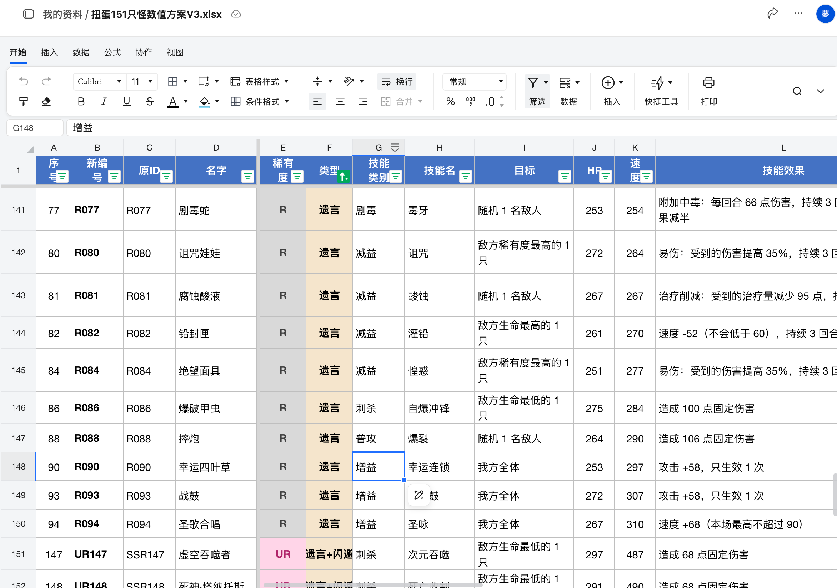Open filter on 目标 column header

coord(565,177)
